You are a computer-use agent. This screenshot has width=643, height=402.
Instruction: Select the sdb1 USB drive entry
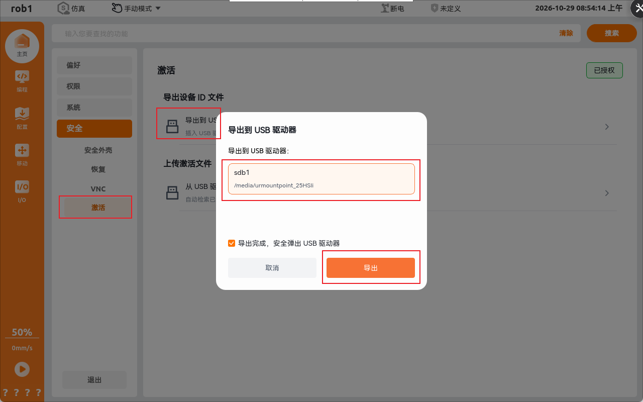click(x=321, y=178)
